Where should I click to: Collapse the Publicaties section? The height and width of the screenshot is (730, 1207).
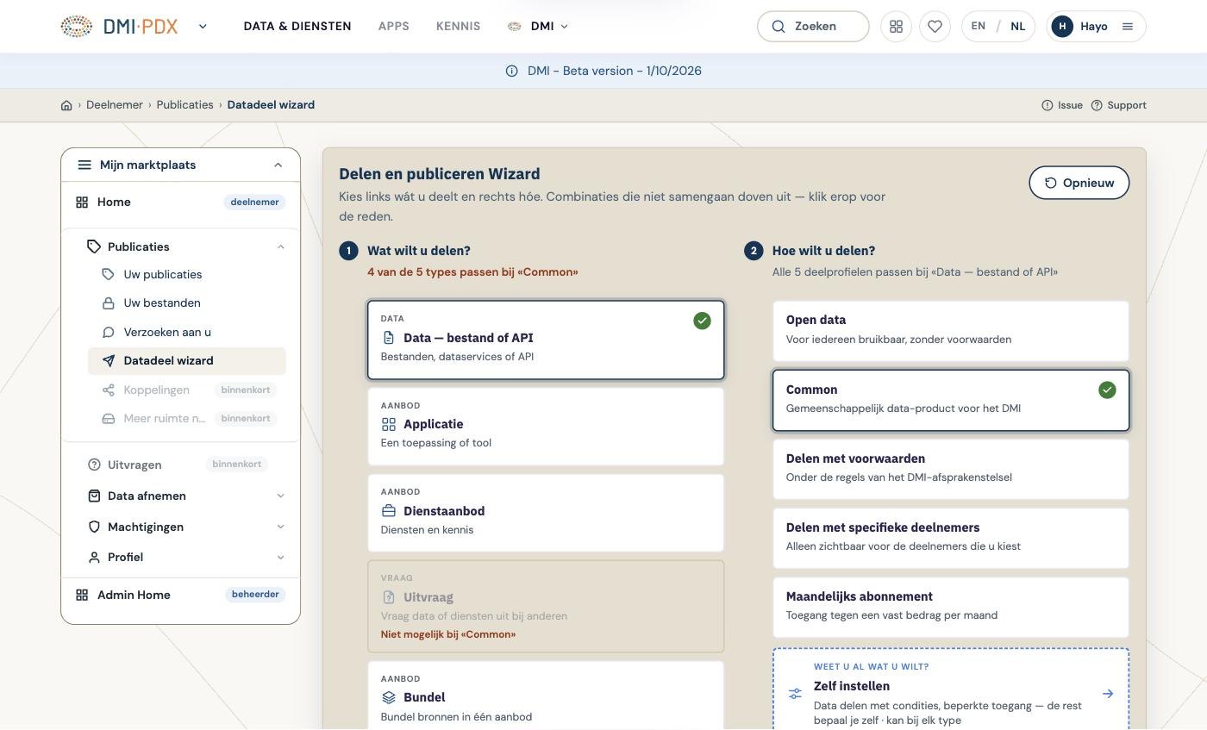point(280,246)
